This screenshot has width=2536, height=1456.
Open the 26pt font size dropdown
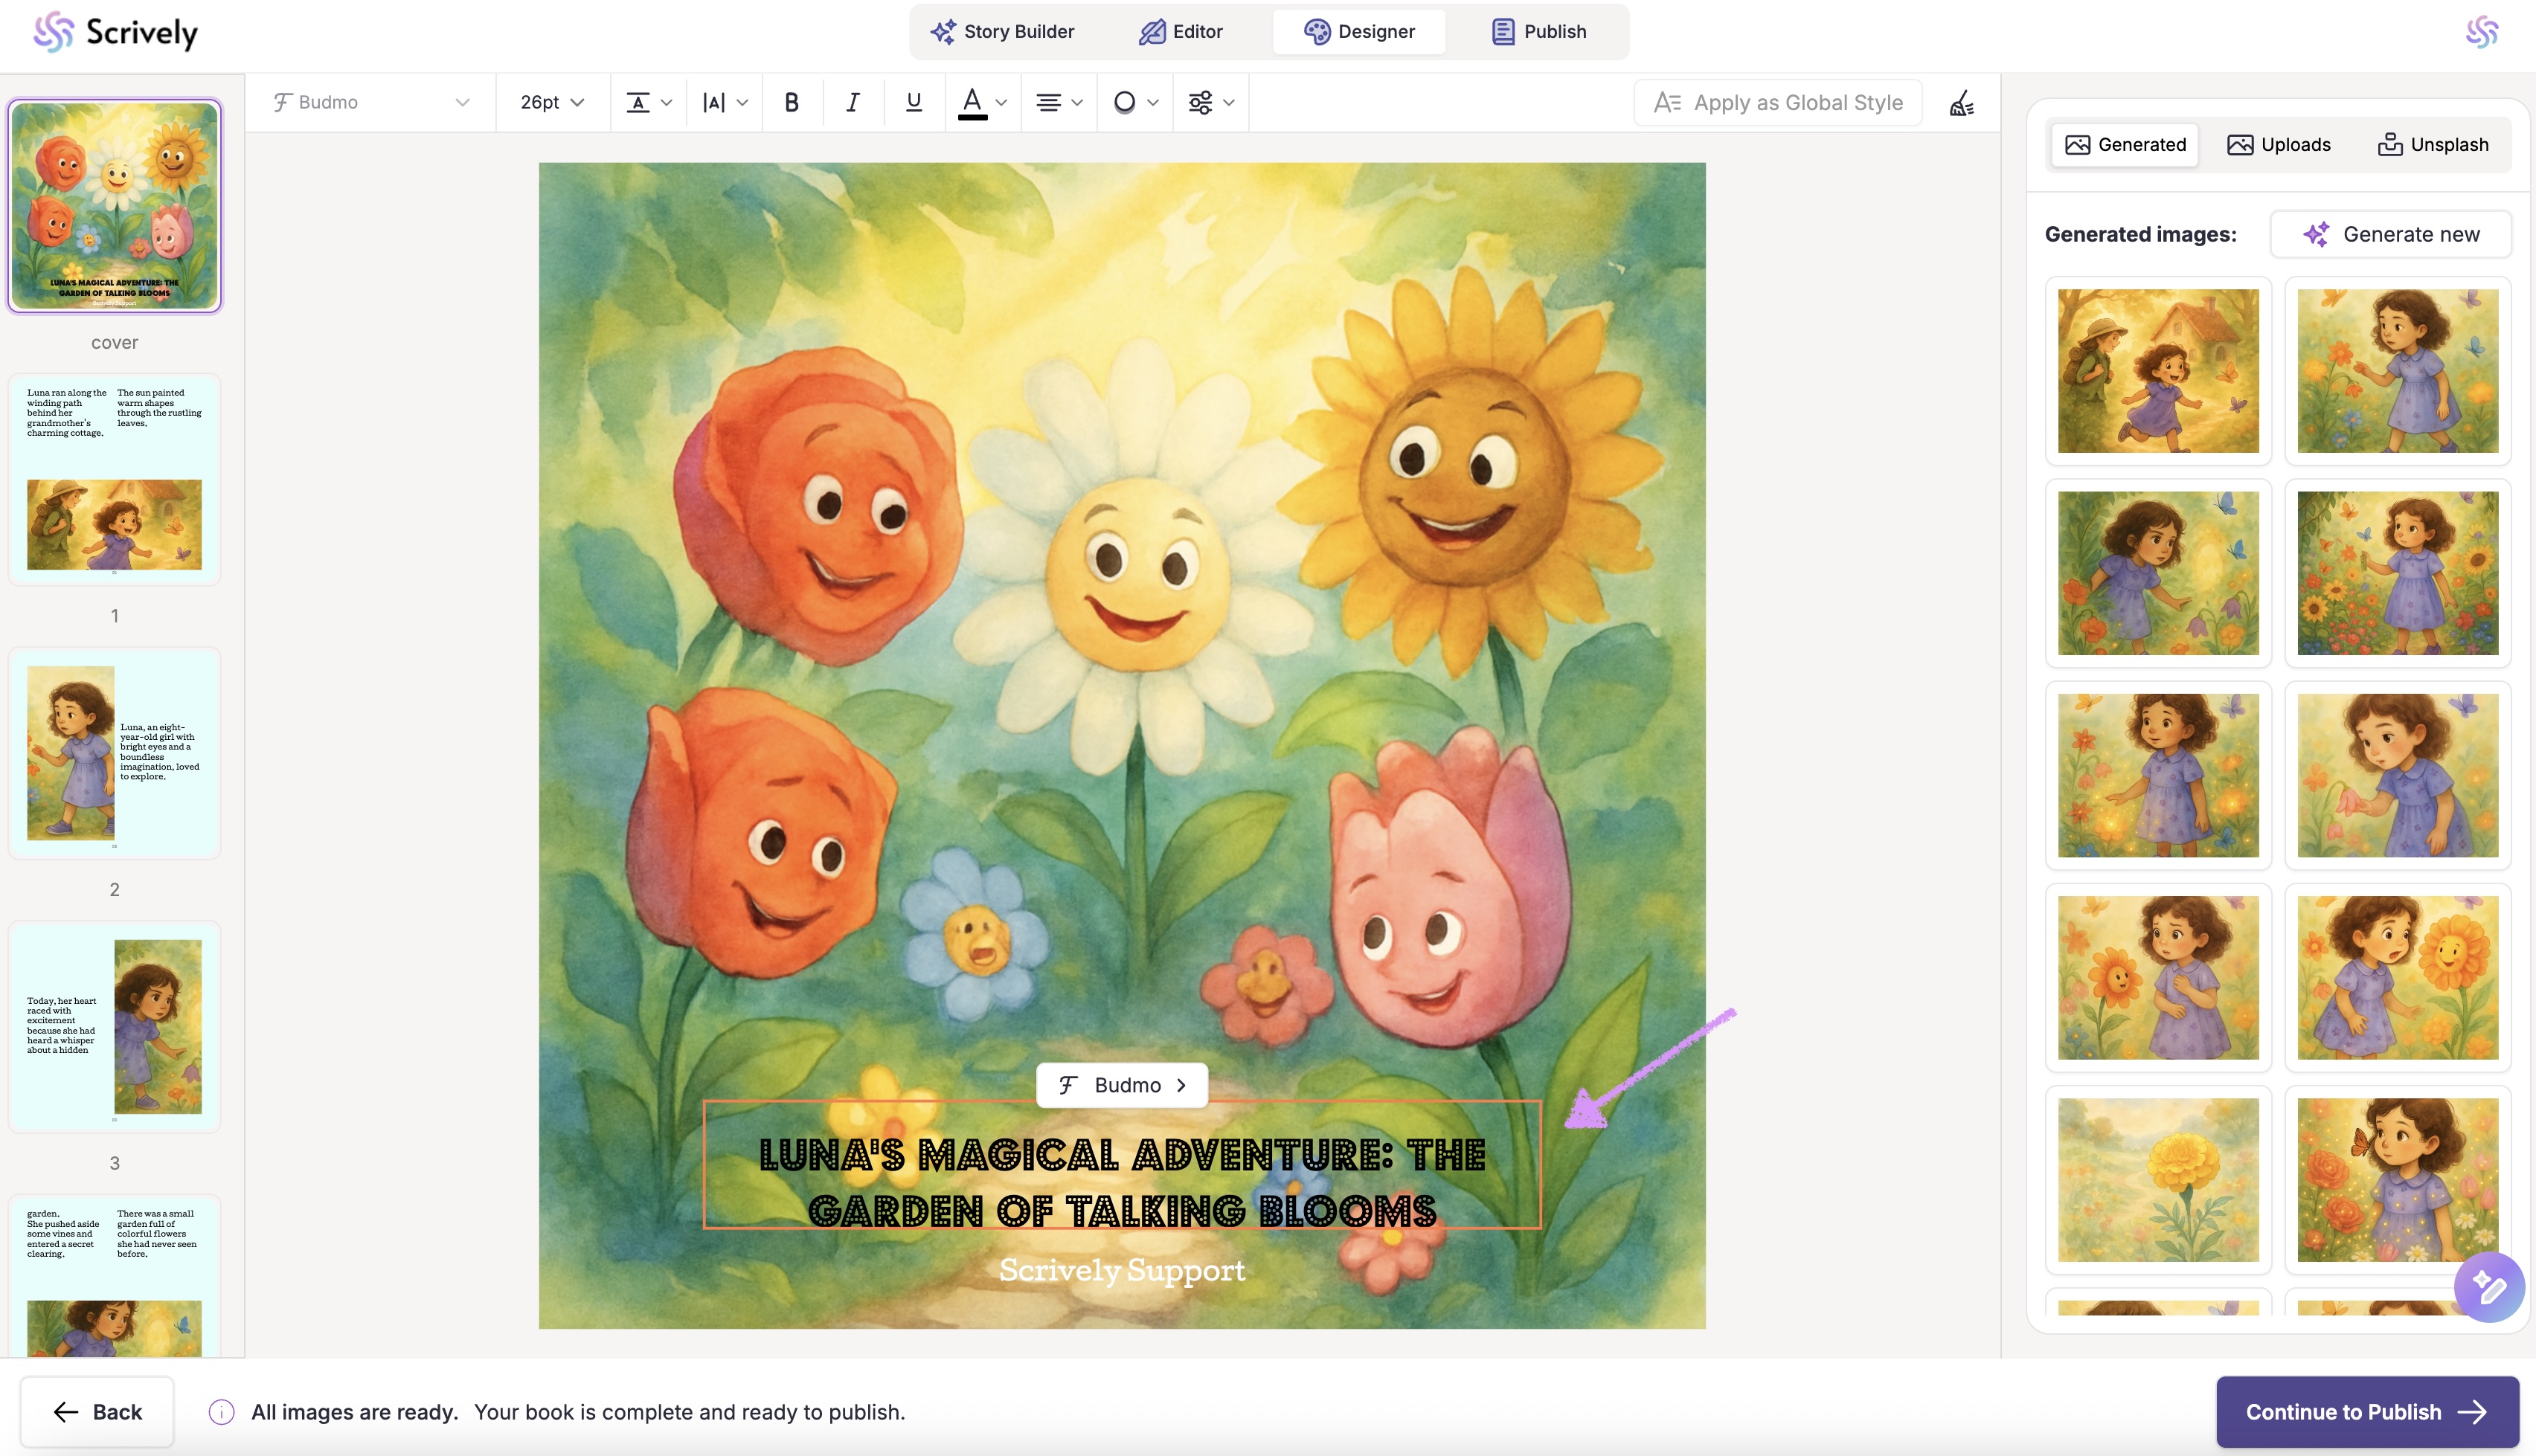(x=551, y=102)
